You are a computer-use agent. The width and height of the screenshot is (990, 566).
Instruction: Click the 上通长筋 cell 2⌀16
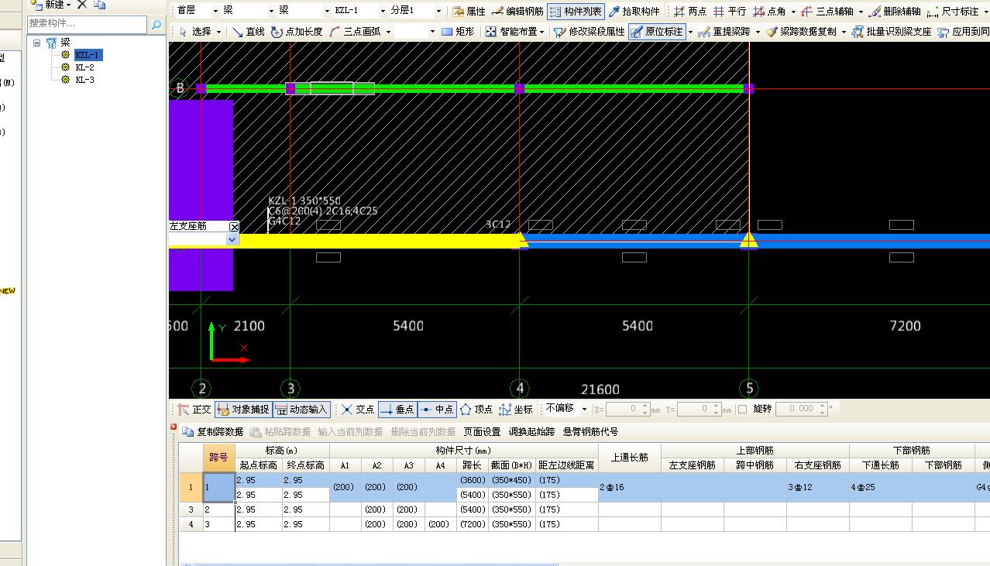click(630, 487)
